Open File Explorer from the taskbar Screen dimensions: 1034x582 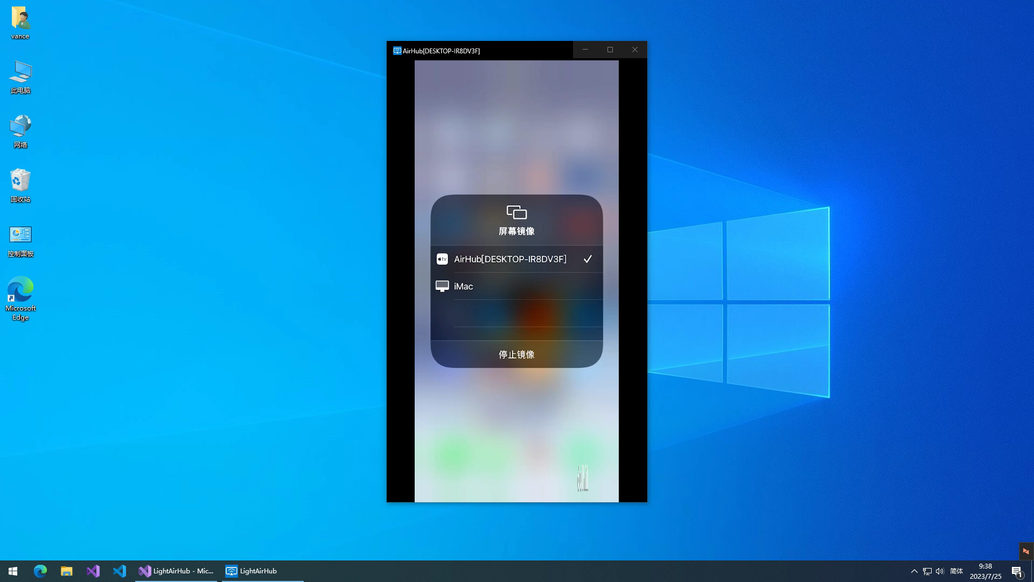[66, 571]
